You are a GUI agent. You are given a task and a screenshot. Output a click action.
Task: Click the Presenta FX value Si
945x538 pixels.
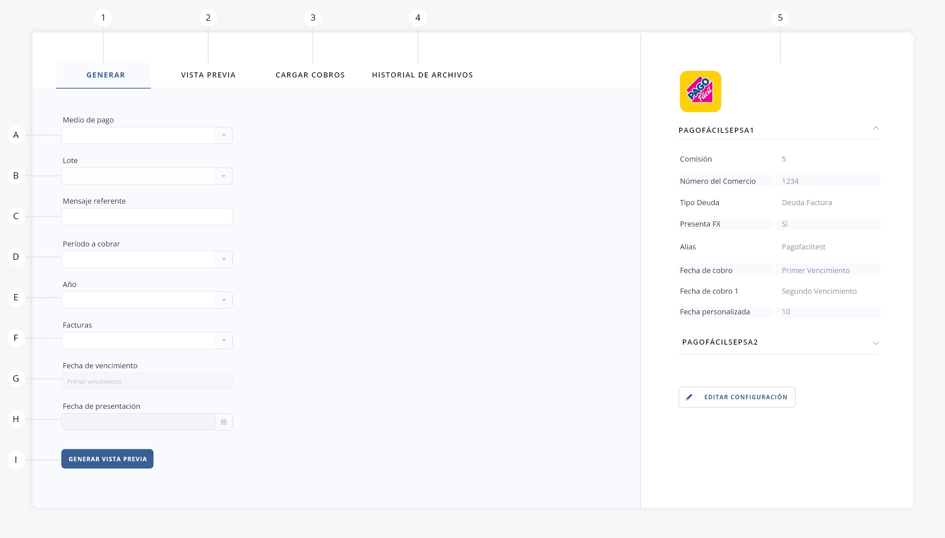[784, 224]
